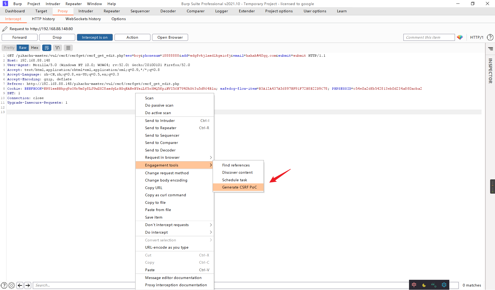Open the Project menu
The height and width of the screenshot is (290, 495).
click(x=34, y=4)
